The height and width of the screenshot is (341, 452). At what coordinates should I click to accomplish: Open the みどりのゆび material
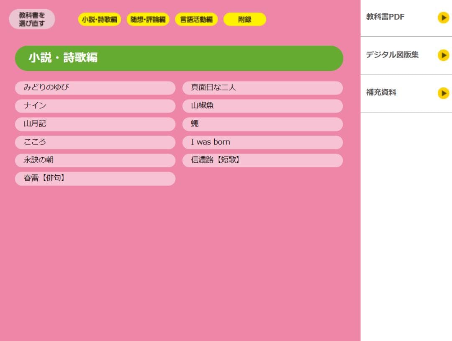coord(95,88)
